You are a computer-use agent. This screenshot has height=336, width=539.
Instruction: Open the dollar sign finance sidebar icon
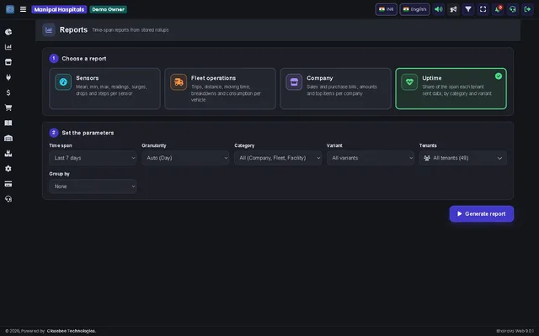click(8, 92)
